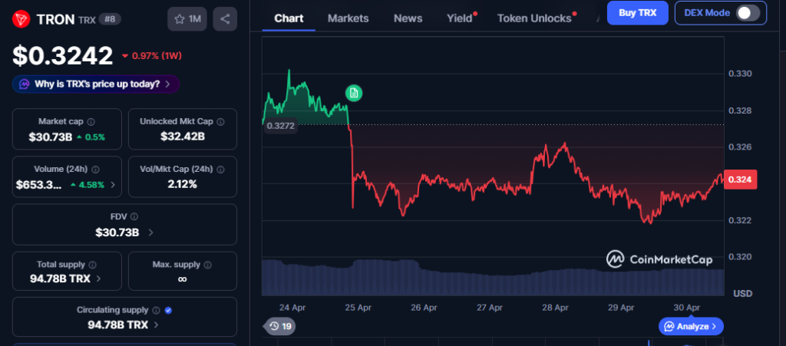786x346 pixels.
Task: Click the FDV info icon
Action: (134, 217)
